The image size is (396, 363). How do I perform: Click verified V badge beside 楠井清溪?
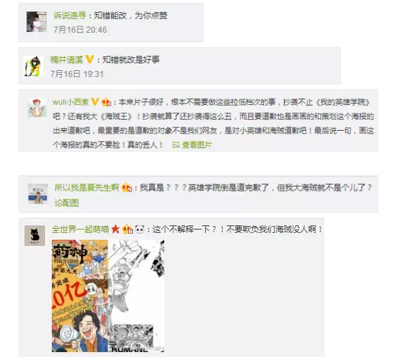coord(90,59)
